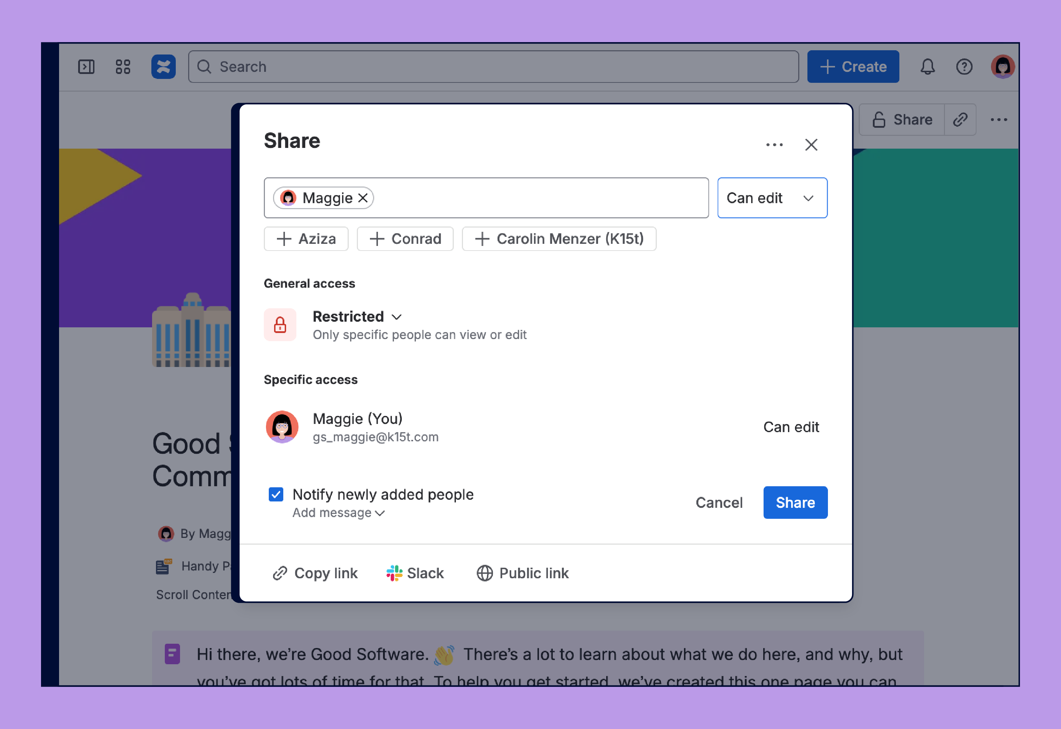Open the notifications bell icon
The width and height of the screenshot is (1061, 729).
tap(928, 67)
